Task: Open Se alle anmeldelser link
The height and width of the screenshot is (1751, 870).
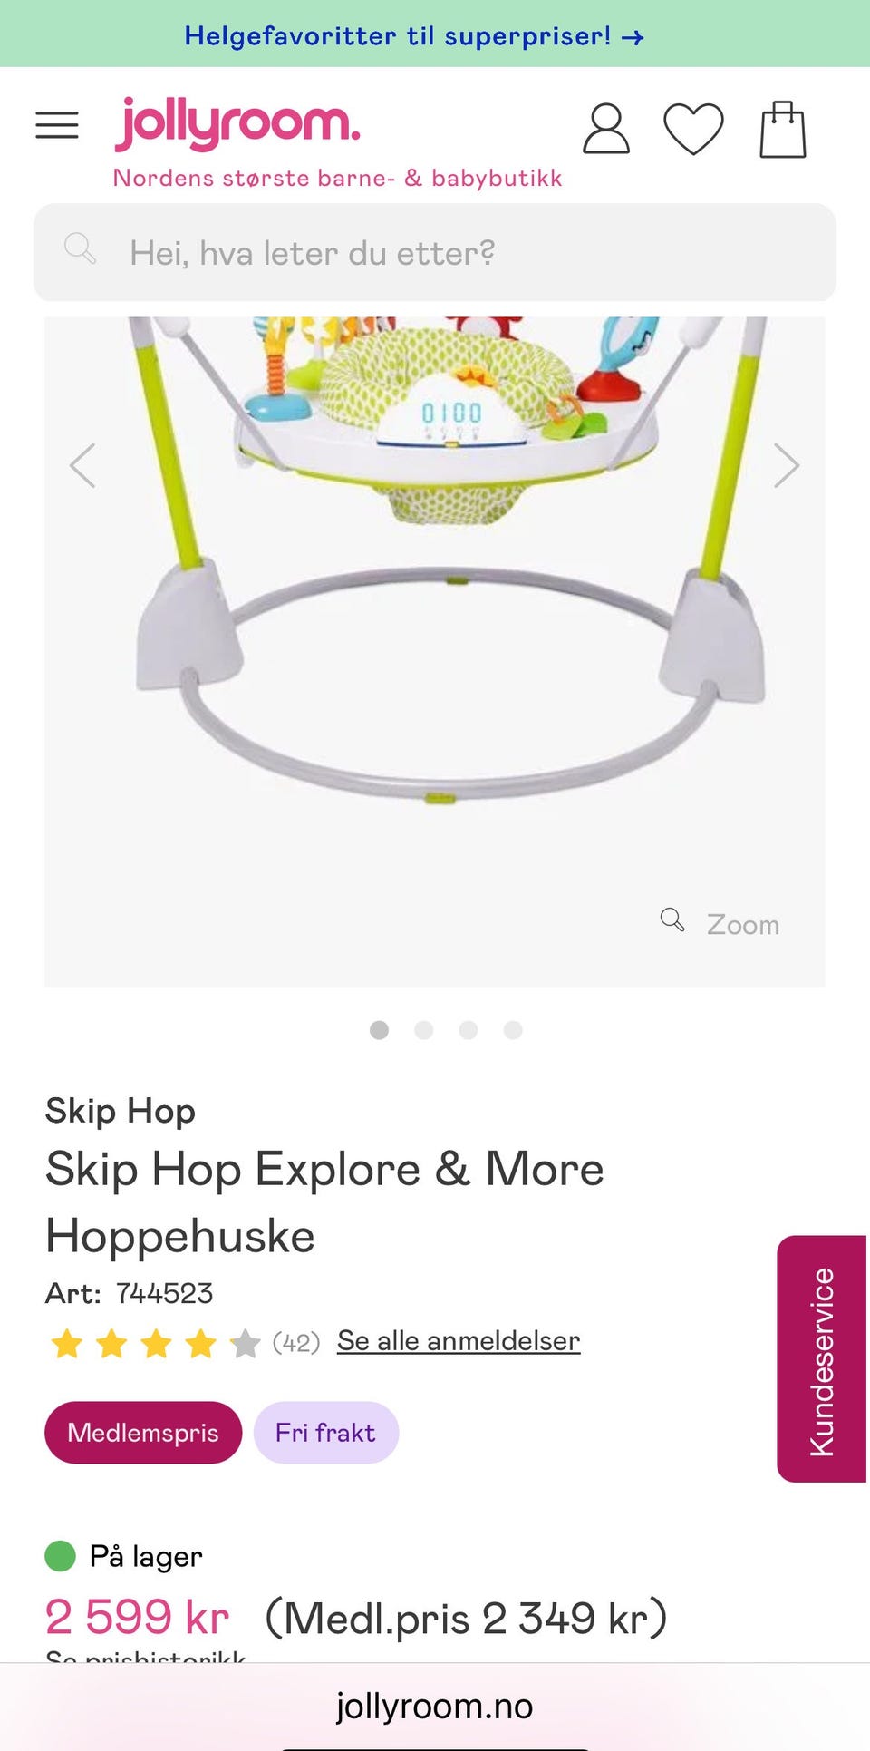Action: pyautogui.click(x=459, y=1341)
